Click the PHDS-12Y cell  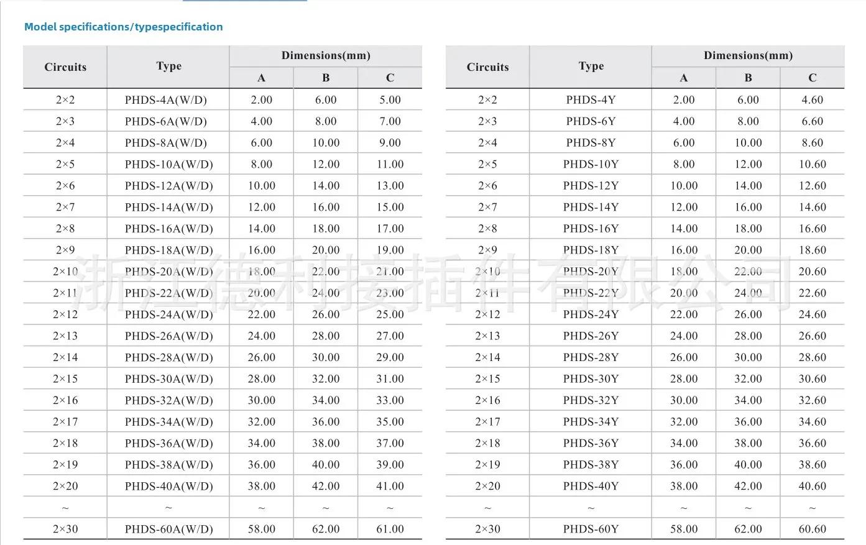[591, 186]
